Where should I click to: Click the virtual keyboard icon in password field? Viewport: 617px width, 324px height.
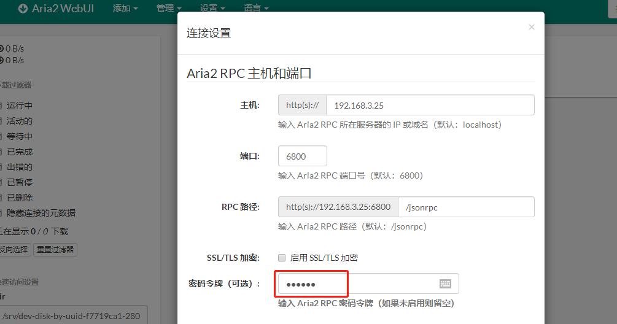(445, 283)
